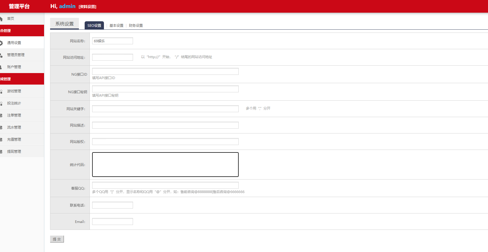
Task: Click the home icon beside 首页
Action: (x=1, y=19)
